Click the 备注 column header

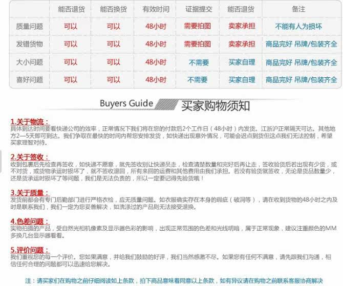(x=298, y=9)
